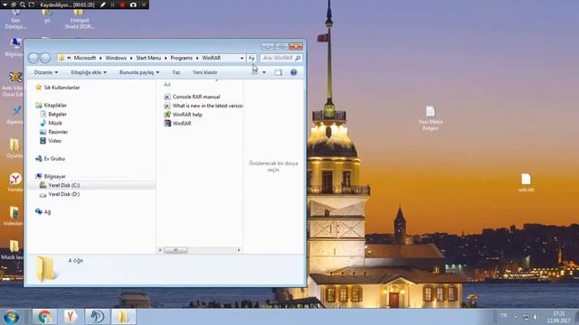Click the file list scroll-right arrow
Image resolution: width=579 pixels, height=325 pixels.
click(239, 250)
